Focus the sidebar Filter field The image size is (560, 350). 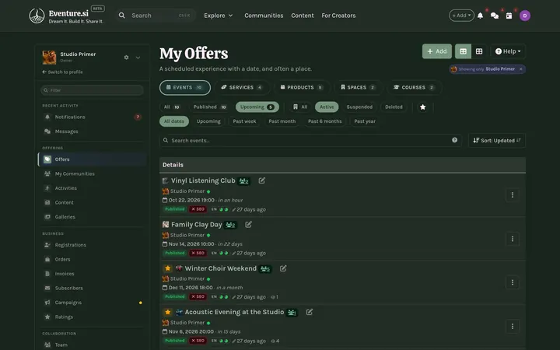(x=92, y=90)
